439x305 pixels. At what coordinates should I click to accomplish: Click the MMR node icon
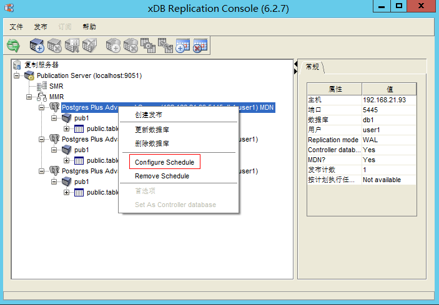(x=42, y=97)
